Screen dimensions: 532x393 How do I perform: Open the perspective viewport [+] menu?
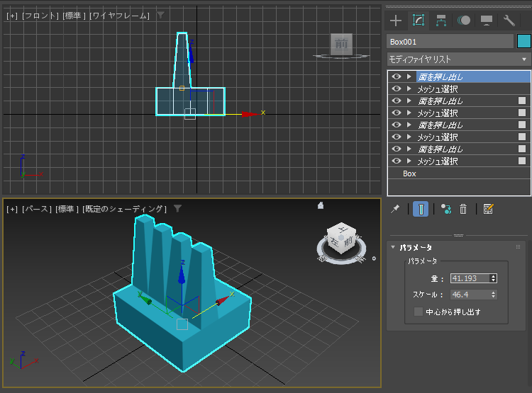coord(12,209)
